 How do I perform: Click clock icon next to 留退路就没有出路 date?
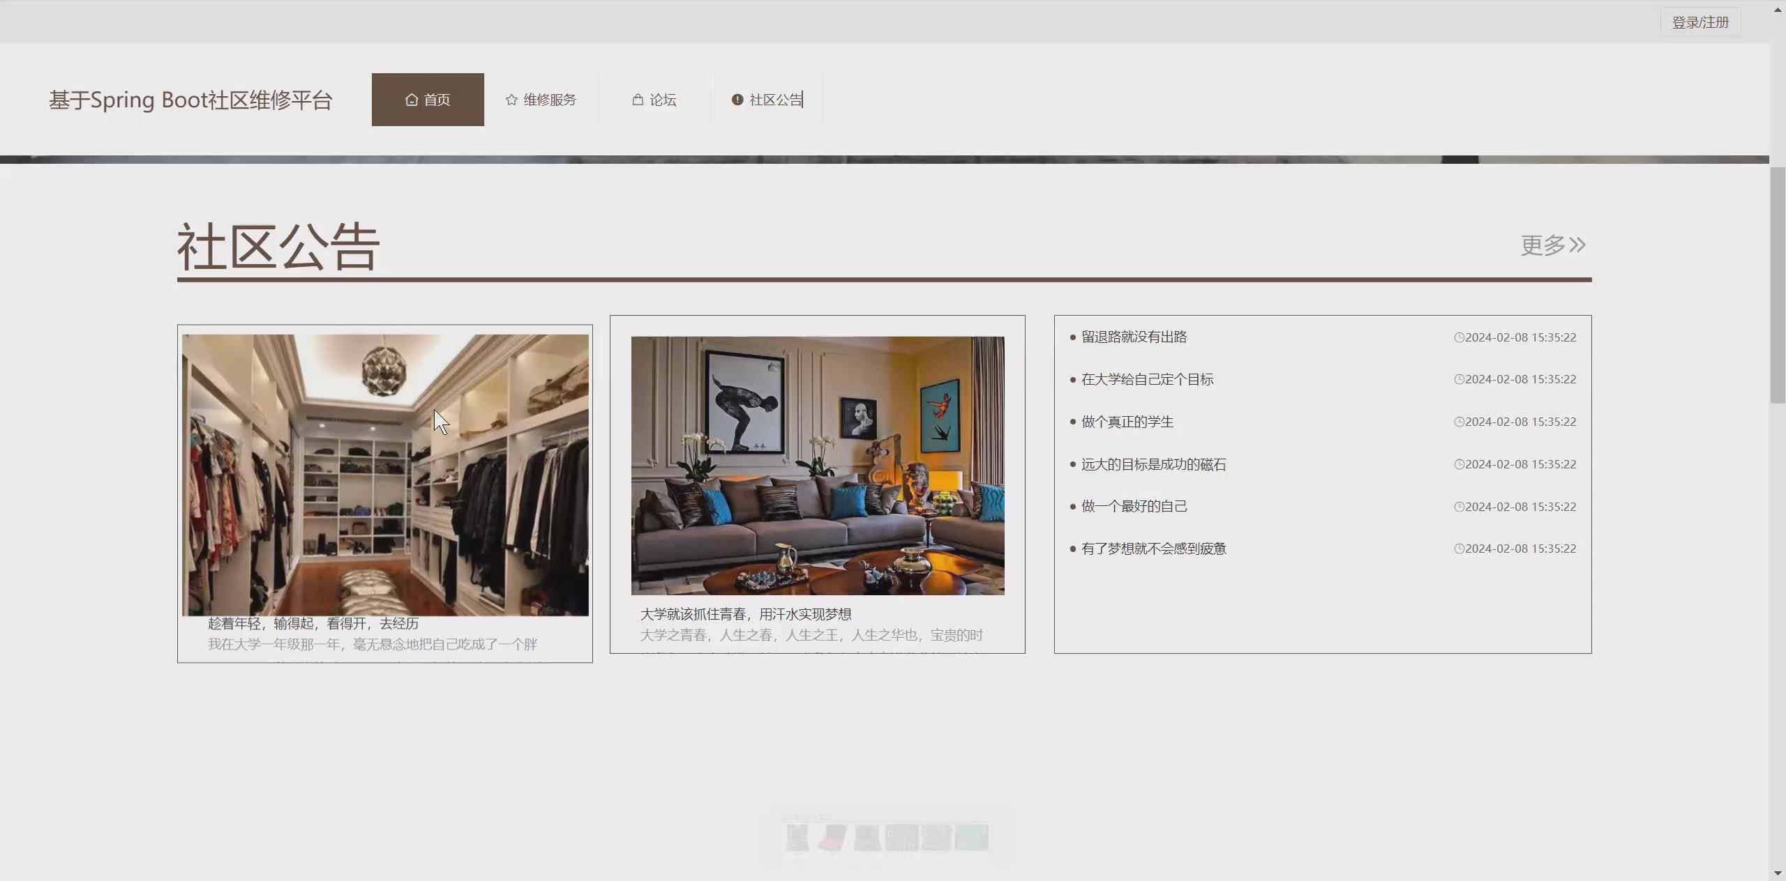click(x=1459, y=337)
